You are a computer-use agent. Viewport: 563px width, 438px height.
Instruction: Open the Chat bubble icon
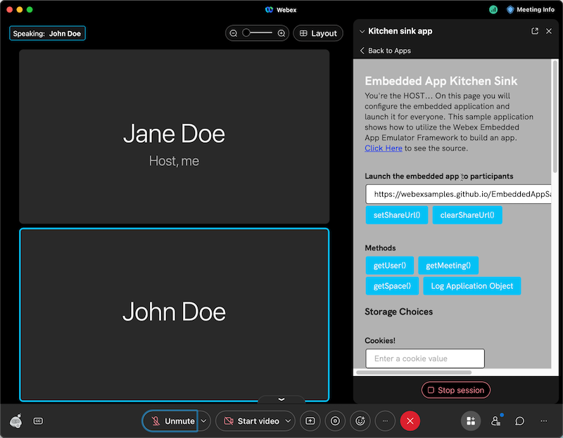point(519,421)
